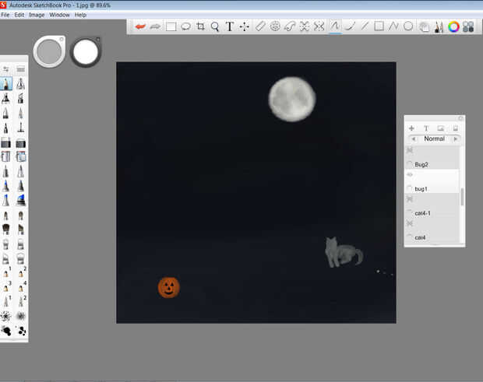This screenshot has width=483, height=382.
Task: Add a new layer with plus icon
Action: 411,128
